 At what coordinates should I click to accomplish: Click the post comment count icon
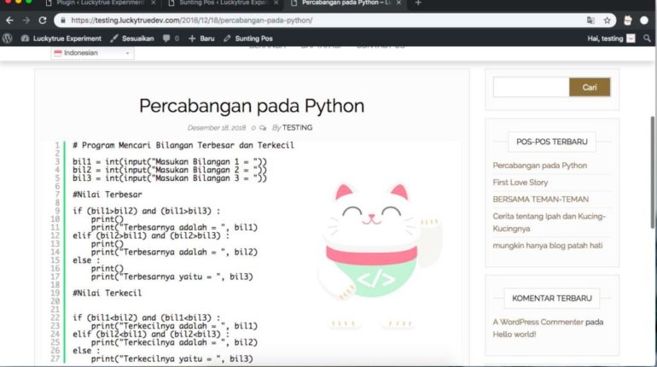pyautogui.click(x=262, y=127)
